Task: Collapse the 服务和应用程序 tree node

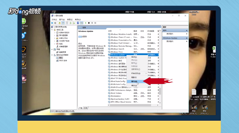Action: tap(52, 55)
